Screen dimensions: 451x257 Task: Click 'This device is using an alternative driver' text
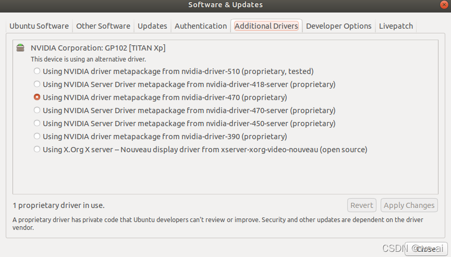click(x=88, y=59)
